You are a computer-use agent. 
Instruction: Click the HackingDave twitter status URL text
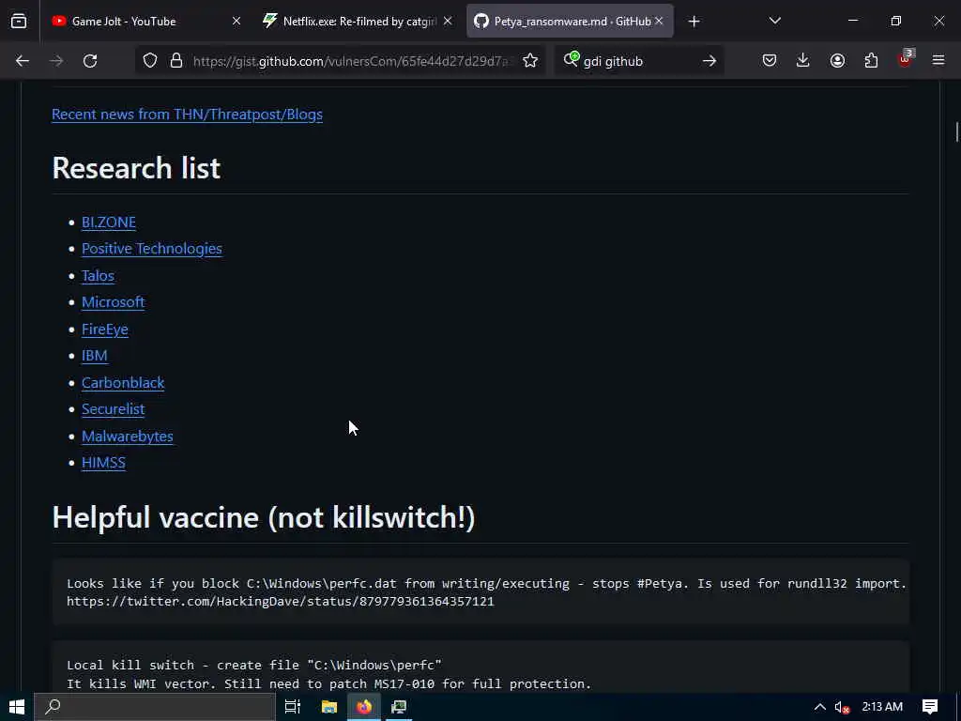click(x=280, y=602)
